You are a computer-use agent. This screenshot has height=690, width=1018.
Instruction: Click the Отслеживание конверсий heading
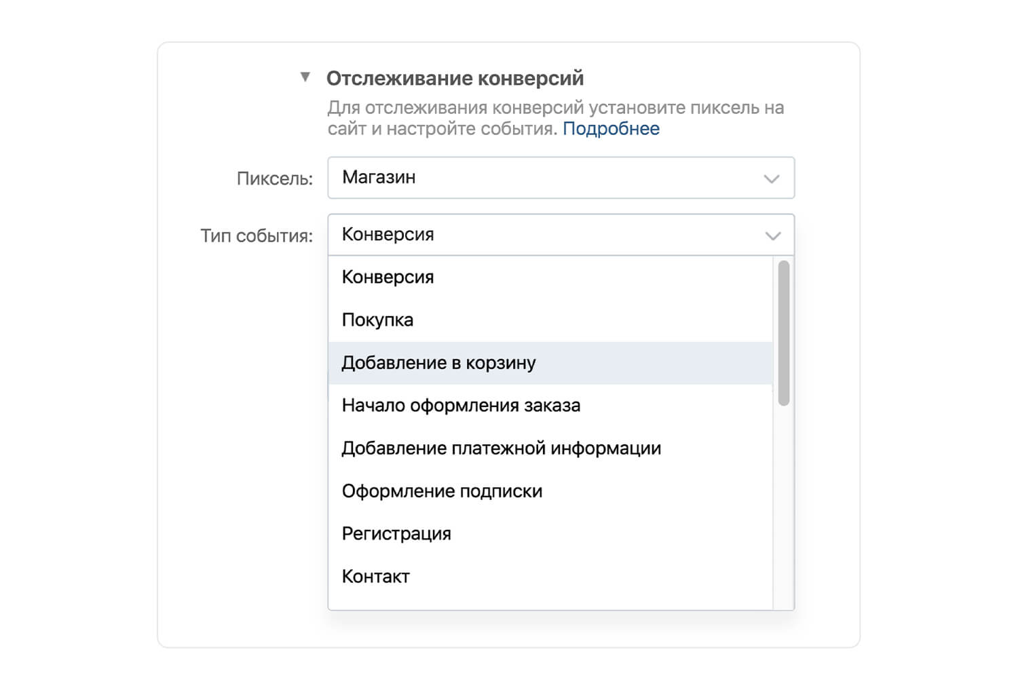tap(455, 79)
